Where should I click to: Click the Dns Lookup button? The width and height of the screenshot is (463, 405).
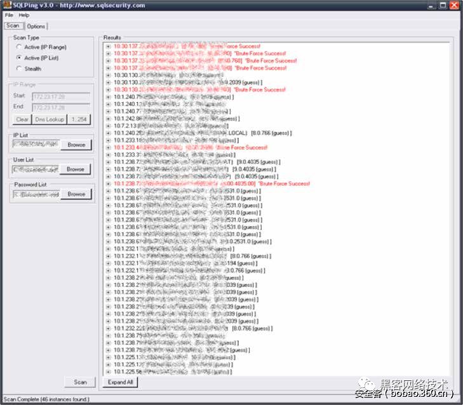pos(50,119)
